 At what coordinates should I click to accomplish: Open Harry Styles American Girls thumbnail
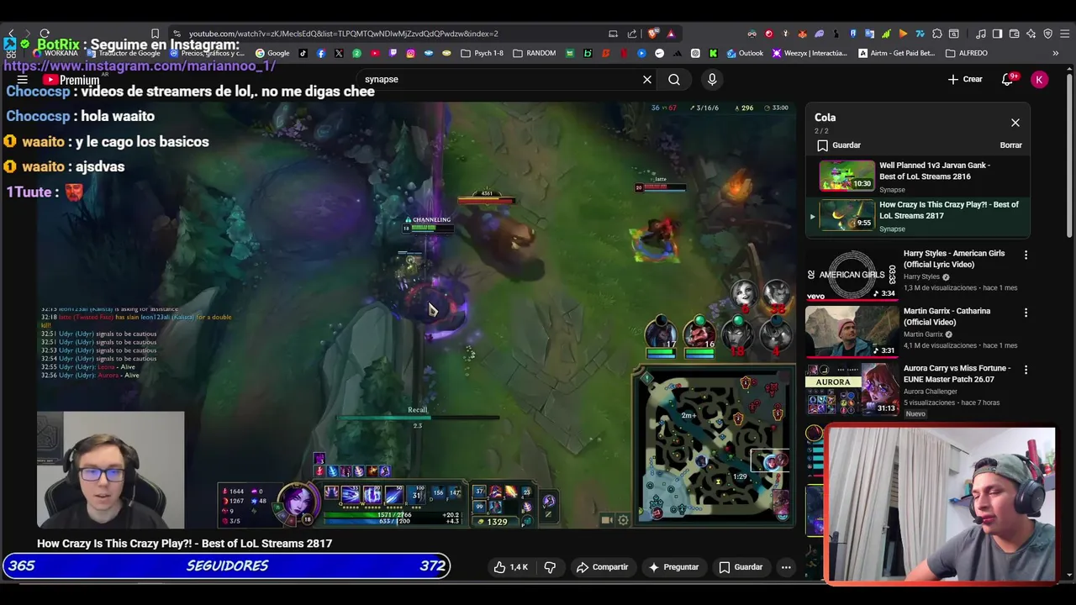pos(852,275)
